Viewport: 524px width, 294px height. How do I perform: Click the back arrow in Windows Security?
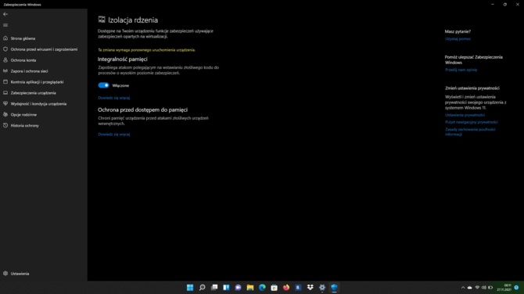(5, 14)
